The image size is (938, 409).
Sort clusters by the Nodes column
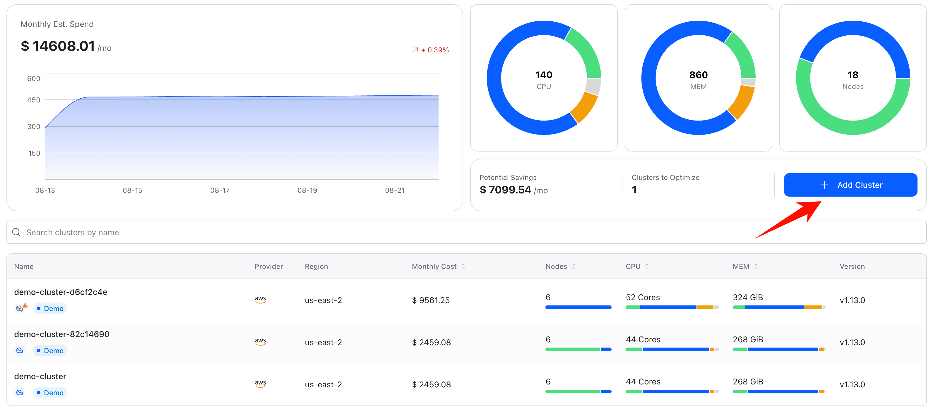pyautogui.click(x=574, y=266)
